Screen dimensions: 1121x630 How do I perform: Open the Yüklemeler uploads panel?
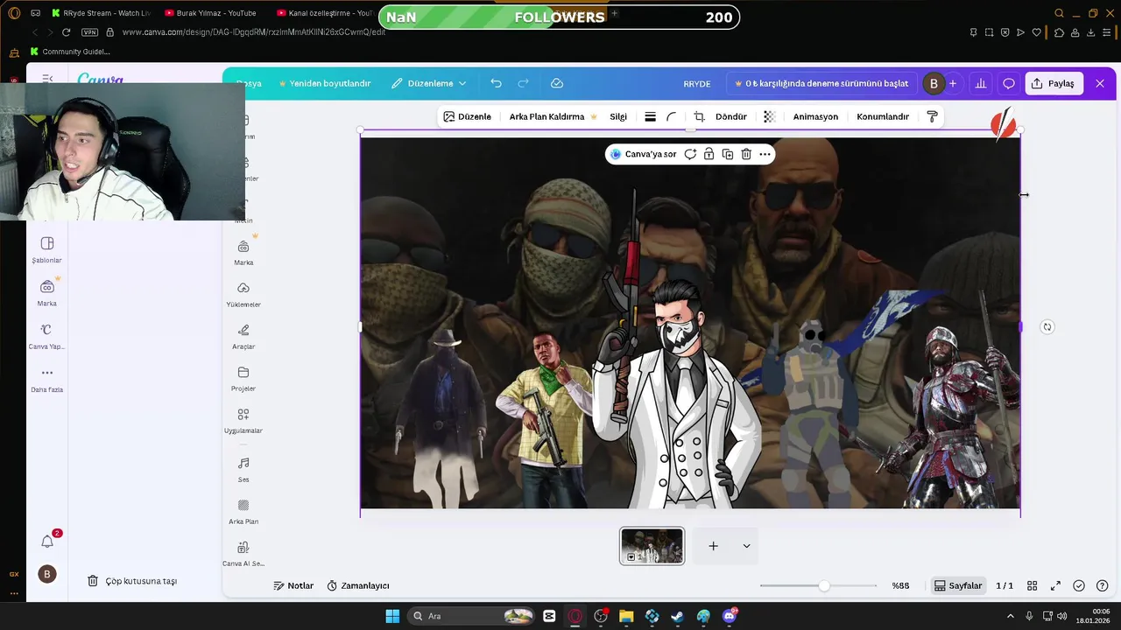coord(243,295)
